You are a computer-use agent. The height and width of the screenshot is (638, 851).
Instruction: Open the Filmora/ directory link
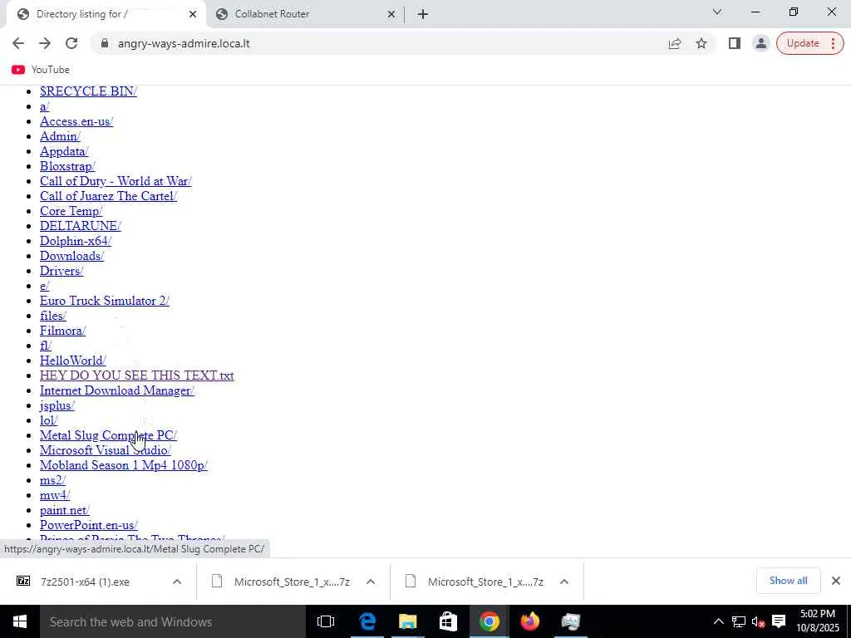(x=62, y=331)
